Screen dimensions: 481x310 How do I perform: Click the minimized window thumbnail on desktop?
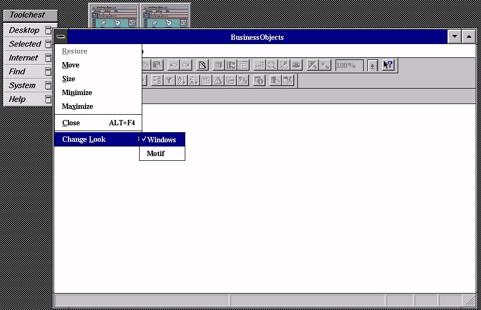(113, 16)
